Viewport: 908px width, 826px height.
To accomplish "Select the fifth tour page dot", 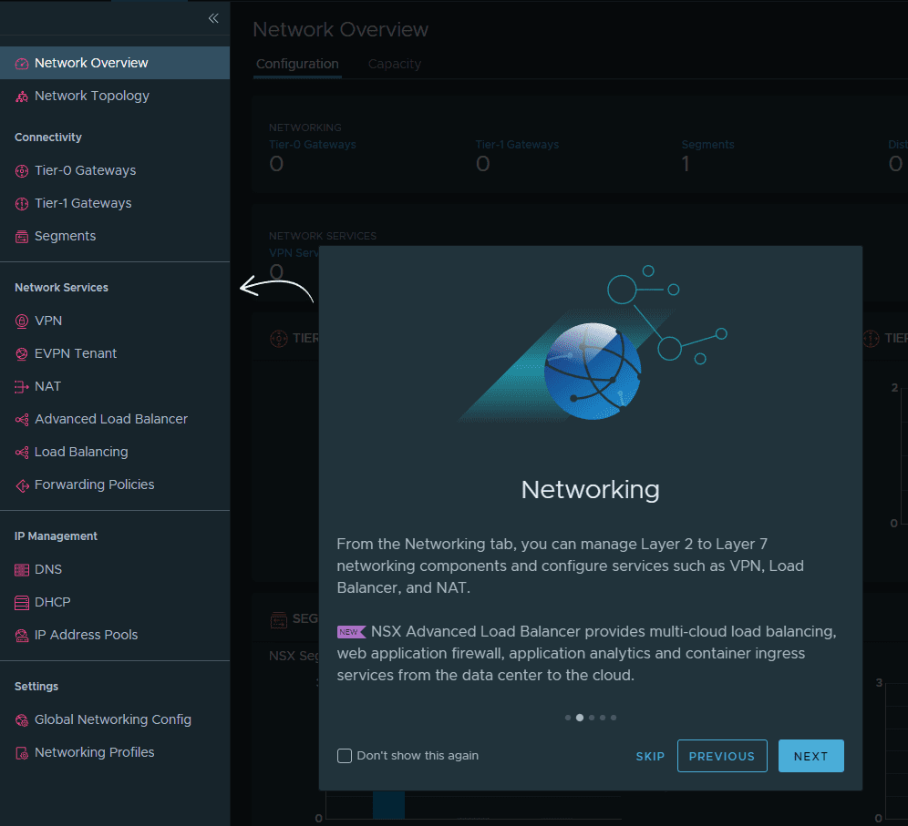I will [614, 718].
